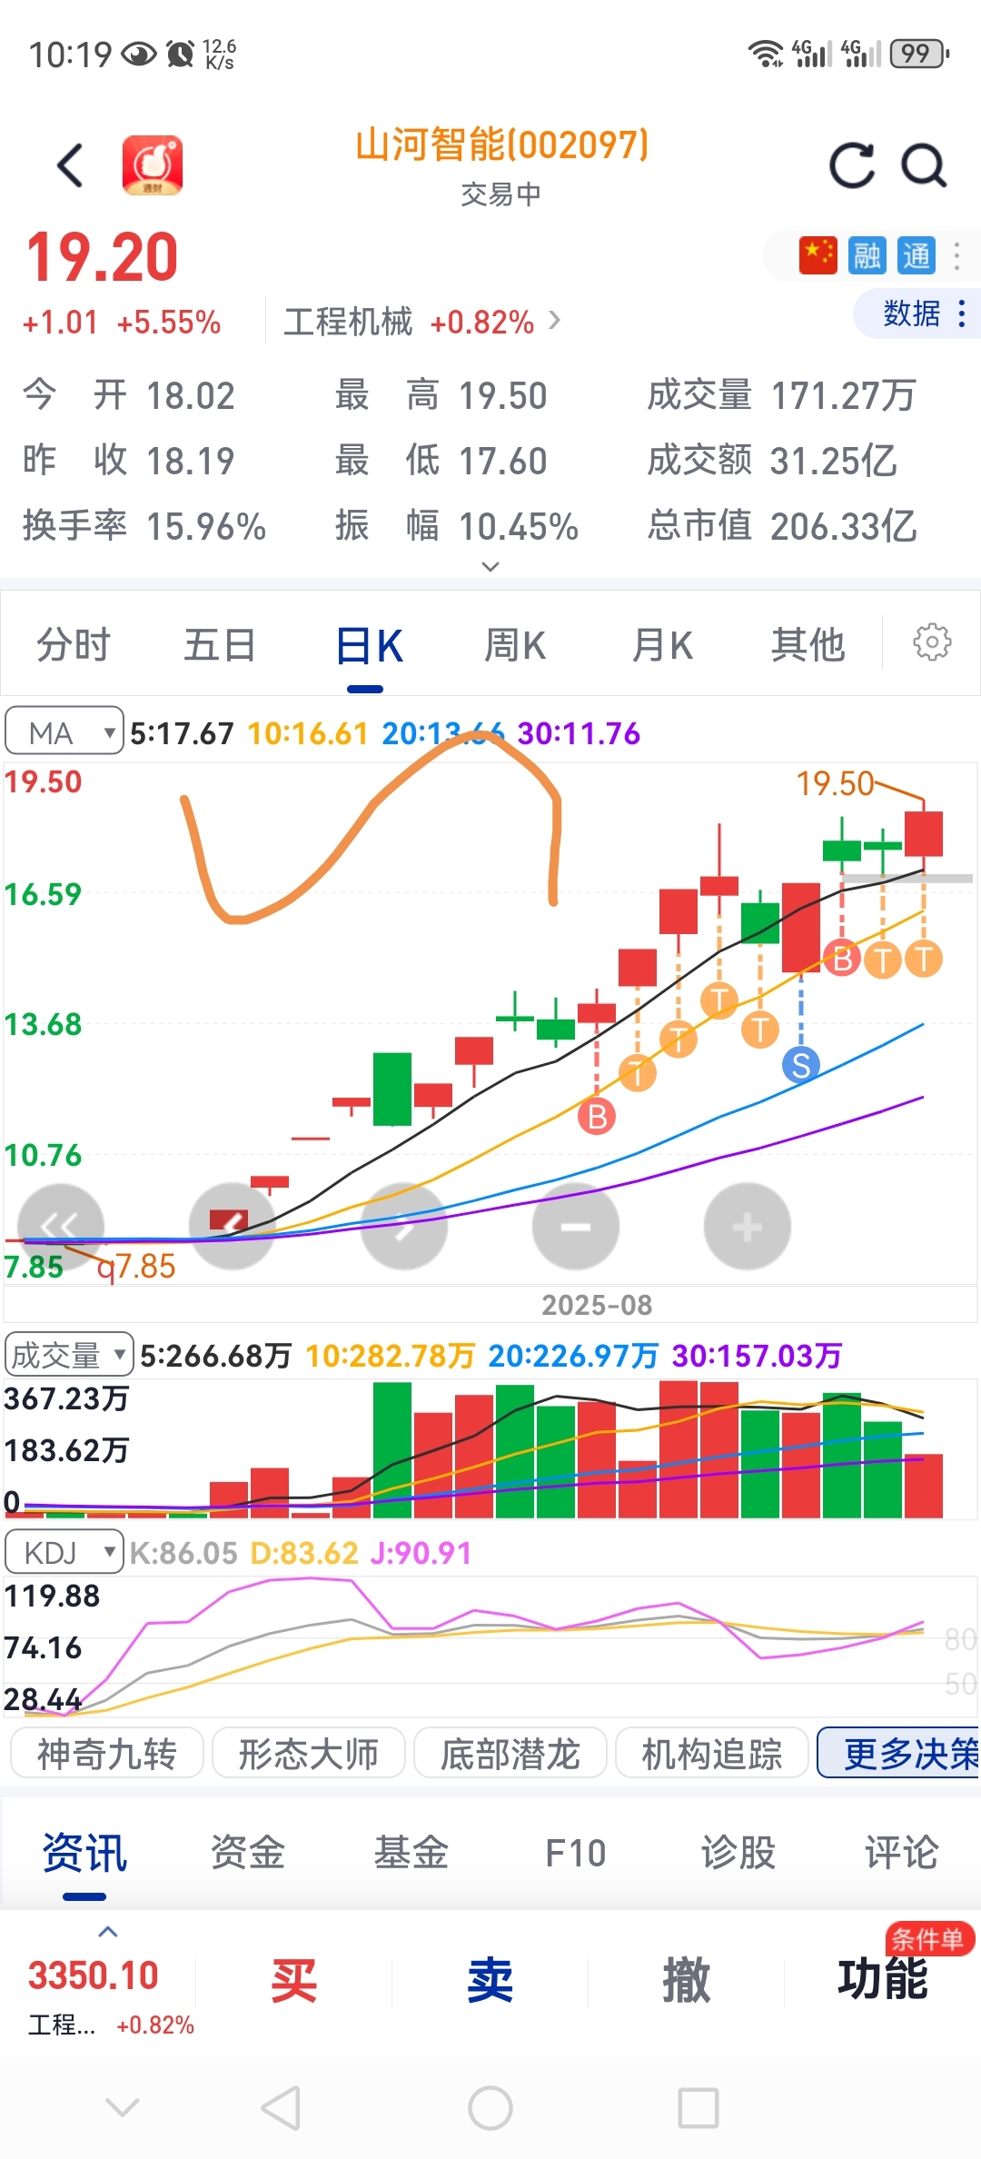The height and width of the screenshot is (2159, 981).
Task: Open the MA indicator dropdown
Action: (64, 731)
